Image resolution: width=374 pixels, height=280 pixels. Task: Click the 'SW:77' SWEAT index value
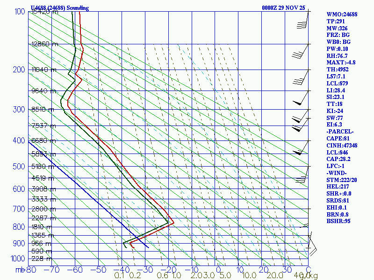click(x=335, y=118)
